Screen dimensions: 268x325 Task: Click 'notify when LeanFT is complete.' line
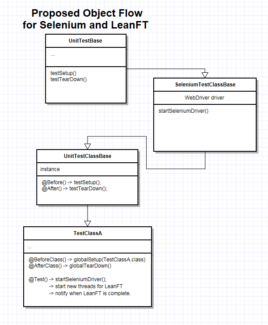pos(90,293)
